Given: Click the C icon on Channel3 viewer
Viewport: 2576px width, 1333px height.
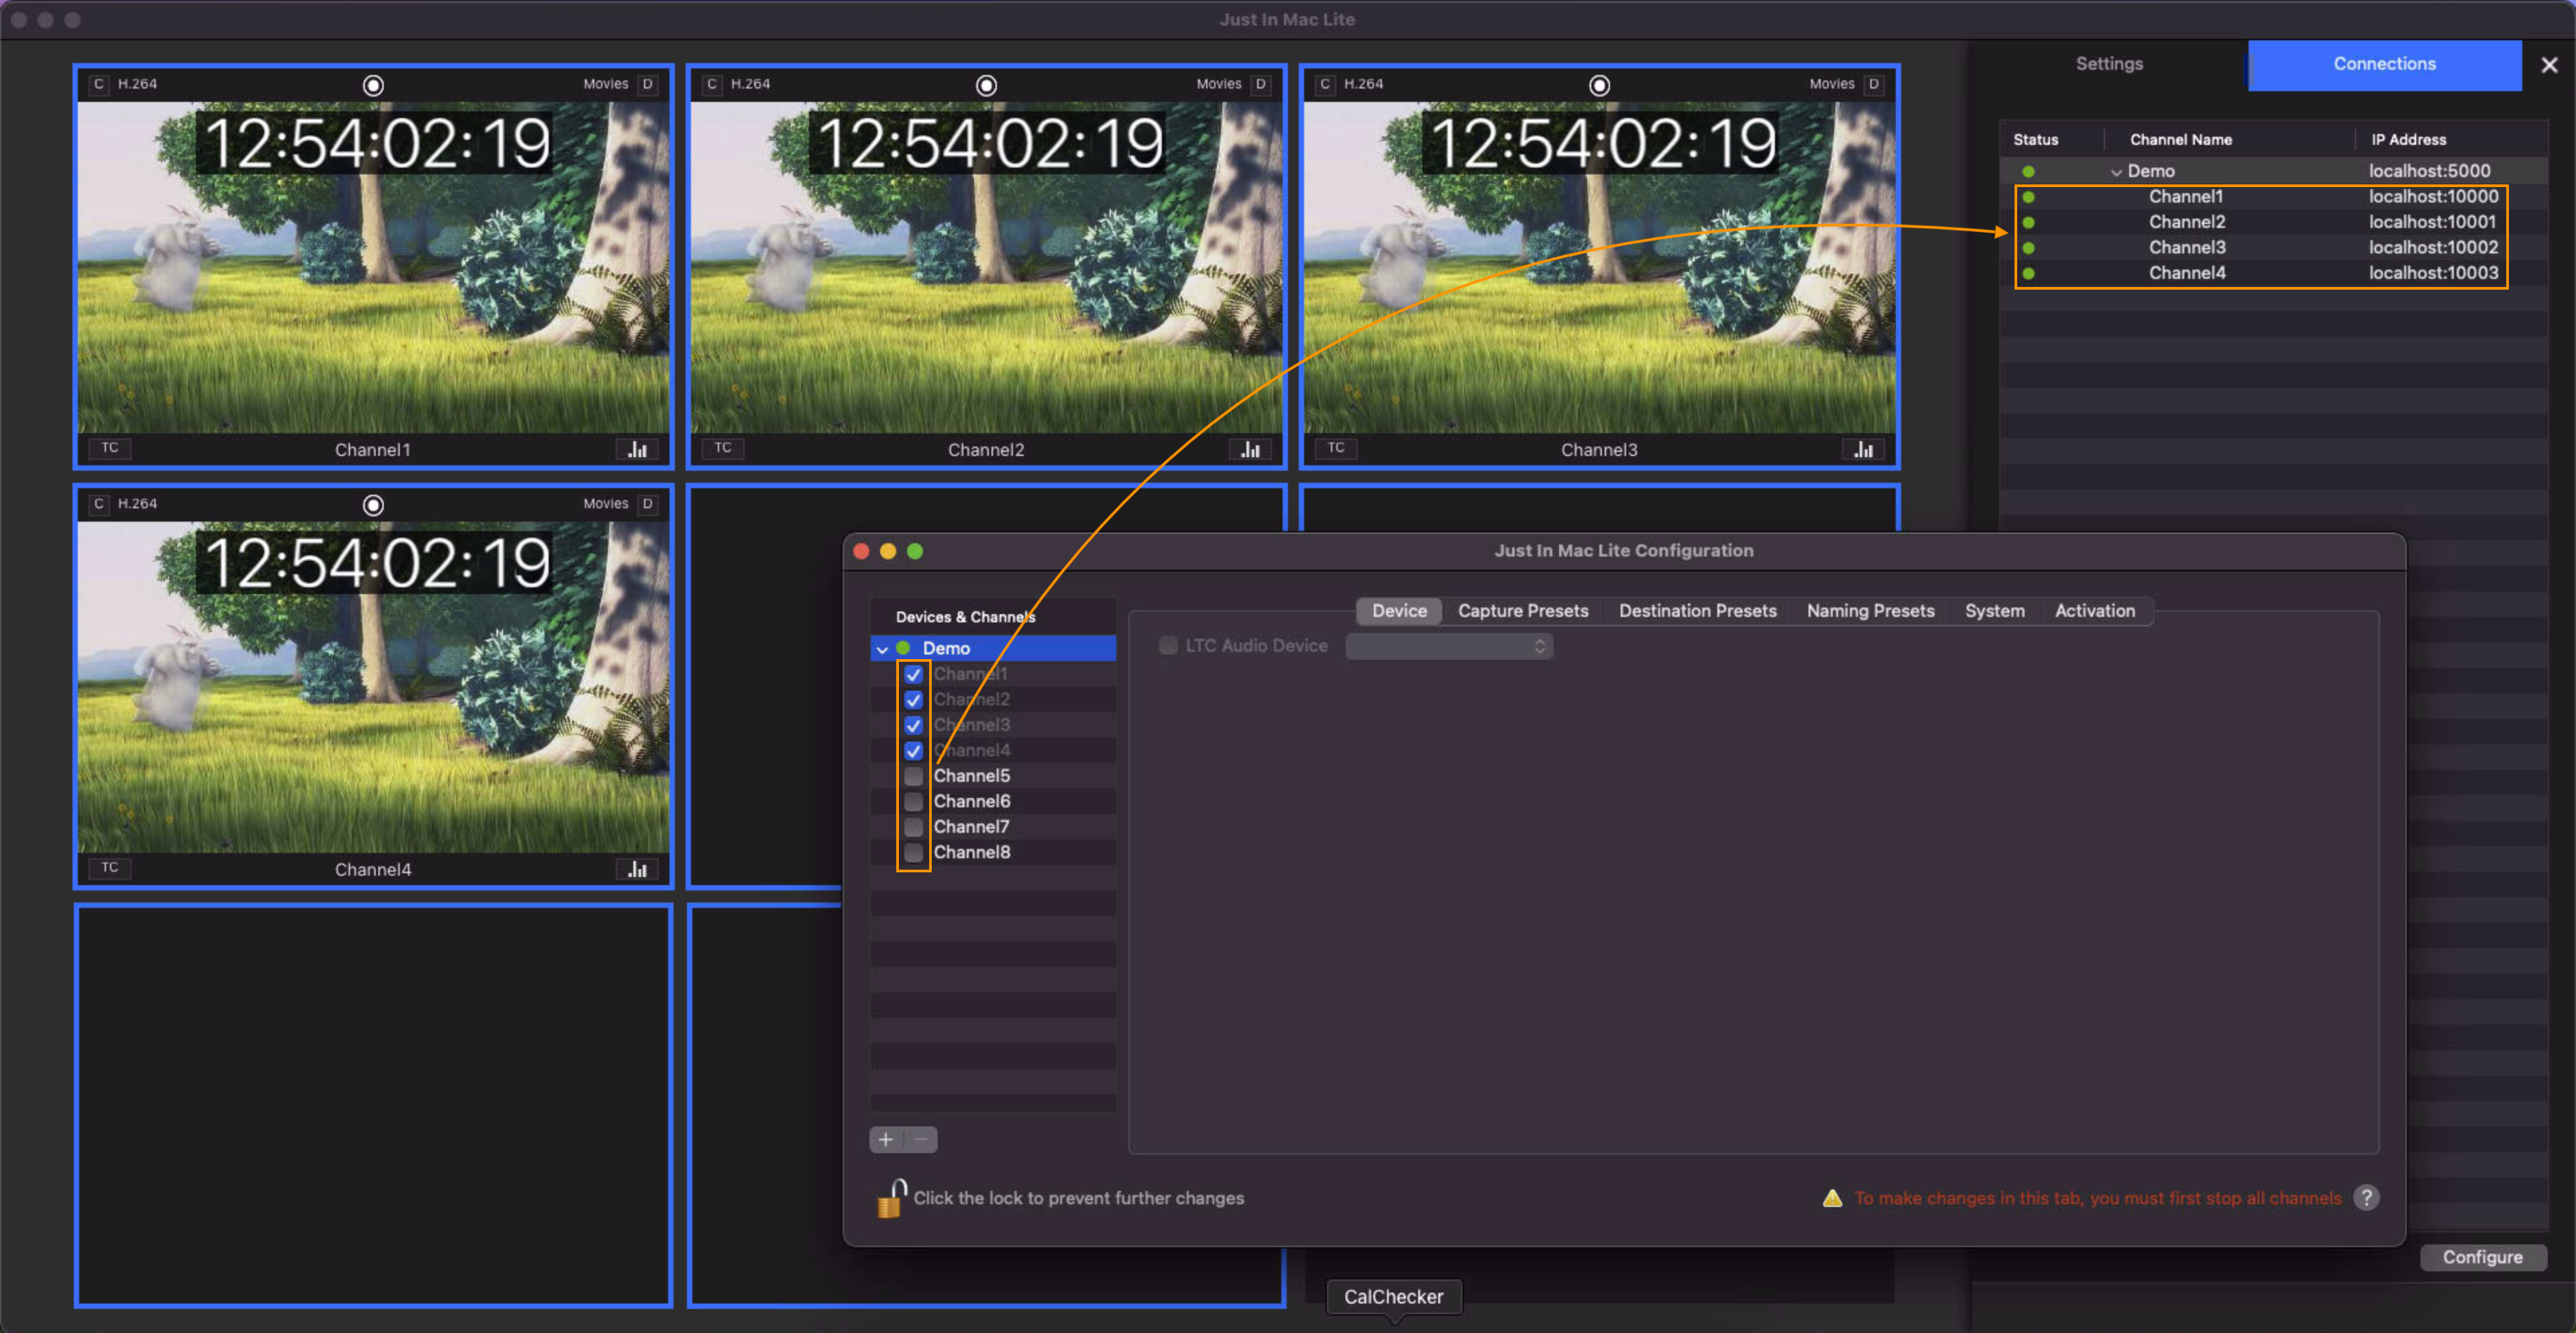Looking at the screenshot, I should (x=1324, y=84).
